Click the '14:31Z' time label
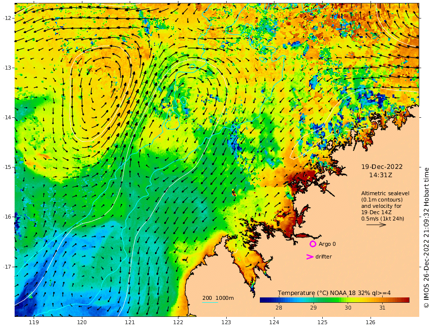The height and width of the screenshot is (331, 429). (381, 175)
